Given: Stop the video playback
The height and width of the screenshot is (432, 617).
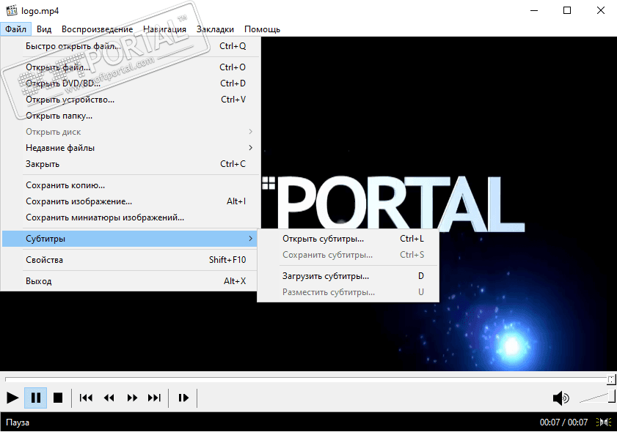Looking at the screenshot, I should (x=58, y=398).
